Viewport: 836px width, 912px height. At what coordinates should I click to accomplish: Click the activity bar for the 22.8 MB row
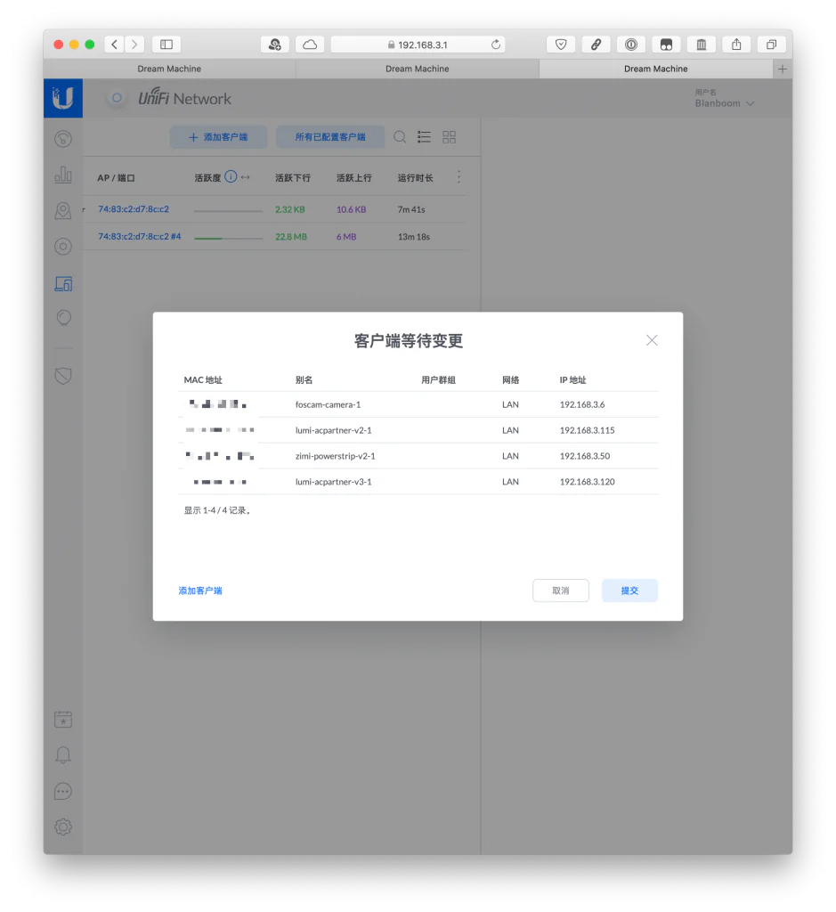click(x=228, y=238)
